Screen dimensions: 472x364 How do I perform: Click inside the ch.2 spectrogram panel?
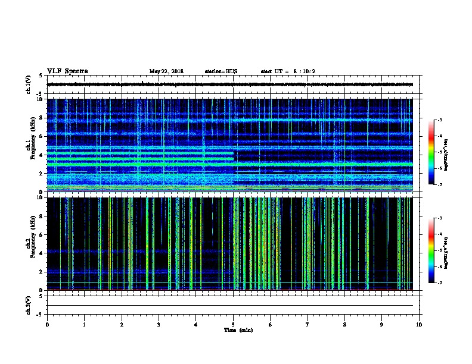pyautogui.click(x=230, y=244)
